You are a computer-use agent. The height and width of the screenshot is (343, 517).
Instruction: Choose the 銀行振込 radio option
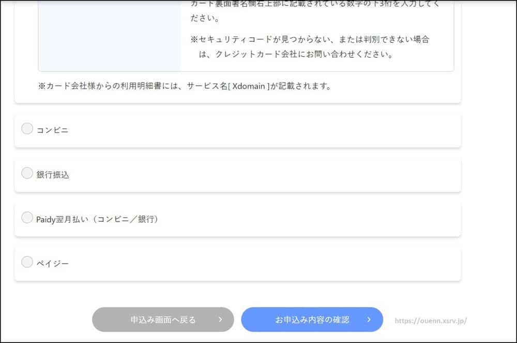coord(27,173)
